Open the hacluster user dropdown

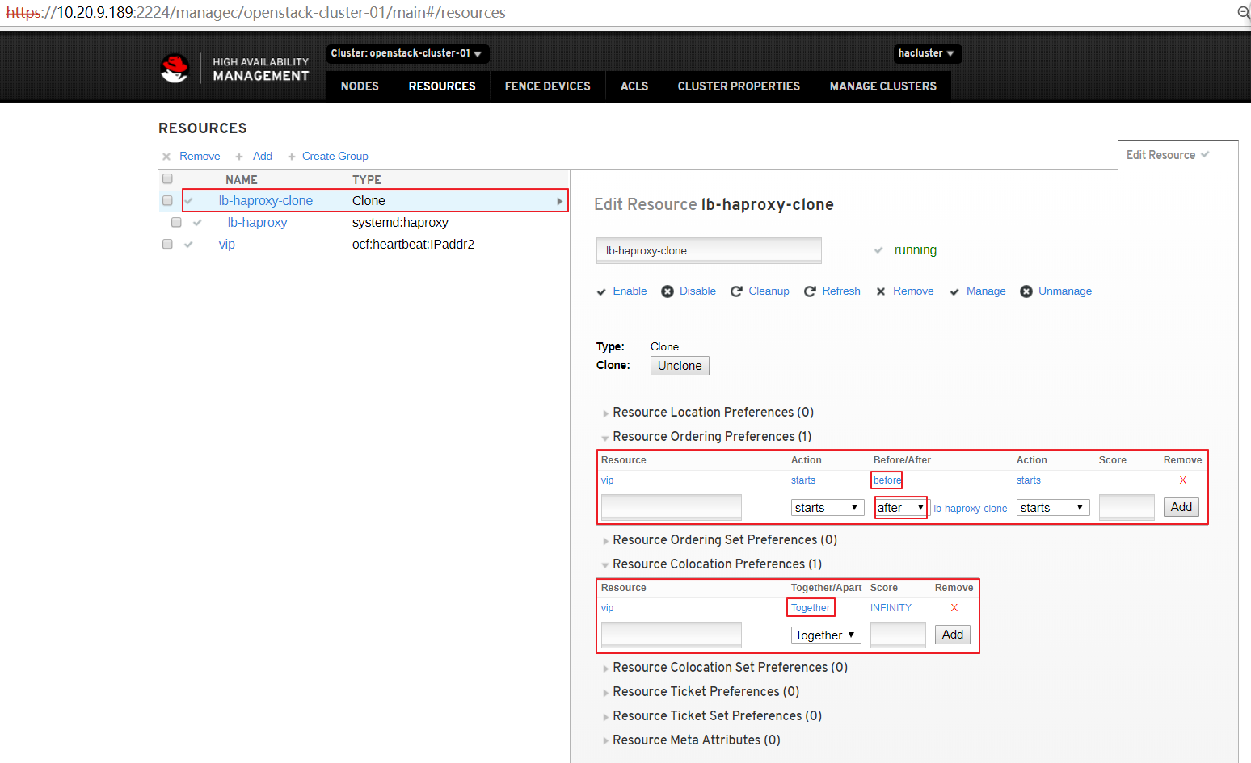coord(927,53)
